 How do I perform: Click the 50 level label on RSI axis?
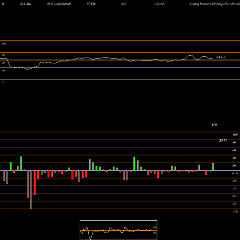click(x=3, y=63)
